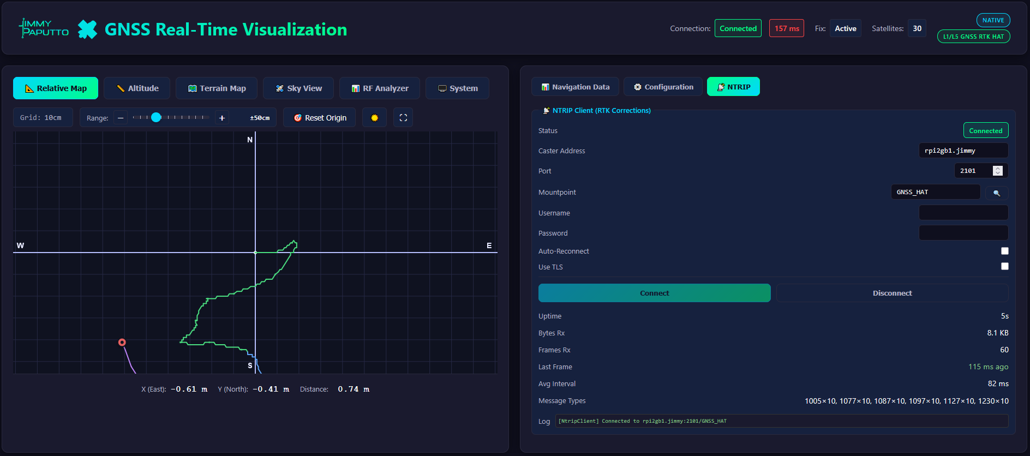Click the Range slider handle
Image resolution: width=1030 pixels, height=456 pixels.
click(156, 117)
